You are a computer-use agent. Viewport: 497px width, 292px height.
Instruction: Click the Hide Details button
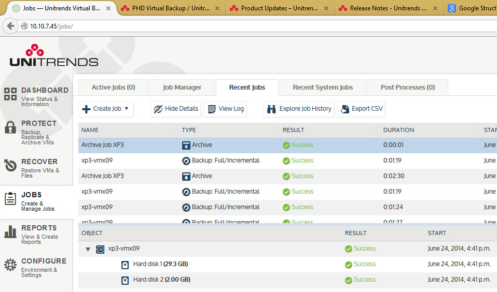(x=176, y=109)
